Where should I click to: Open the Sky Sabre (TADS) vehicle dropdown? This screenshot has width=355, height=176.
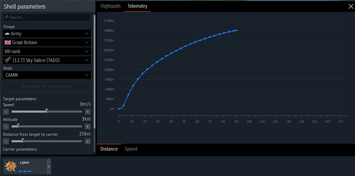click(x=47, y=60)
